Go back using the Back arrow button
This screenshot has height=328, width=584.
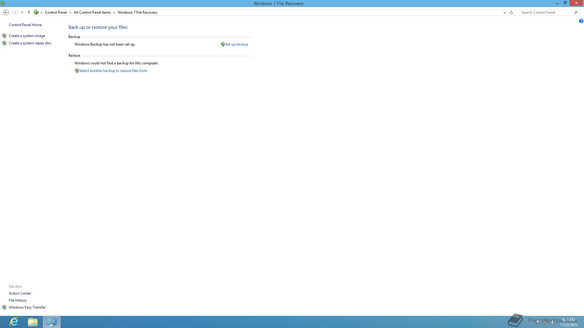[6, 12]
